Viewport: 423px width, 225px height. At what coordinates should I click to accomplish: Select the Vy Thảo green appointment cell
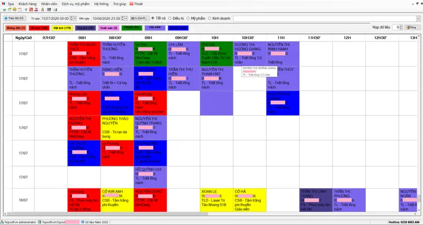[150, 54]
